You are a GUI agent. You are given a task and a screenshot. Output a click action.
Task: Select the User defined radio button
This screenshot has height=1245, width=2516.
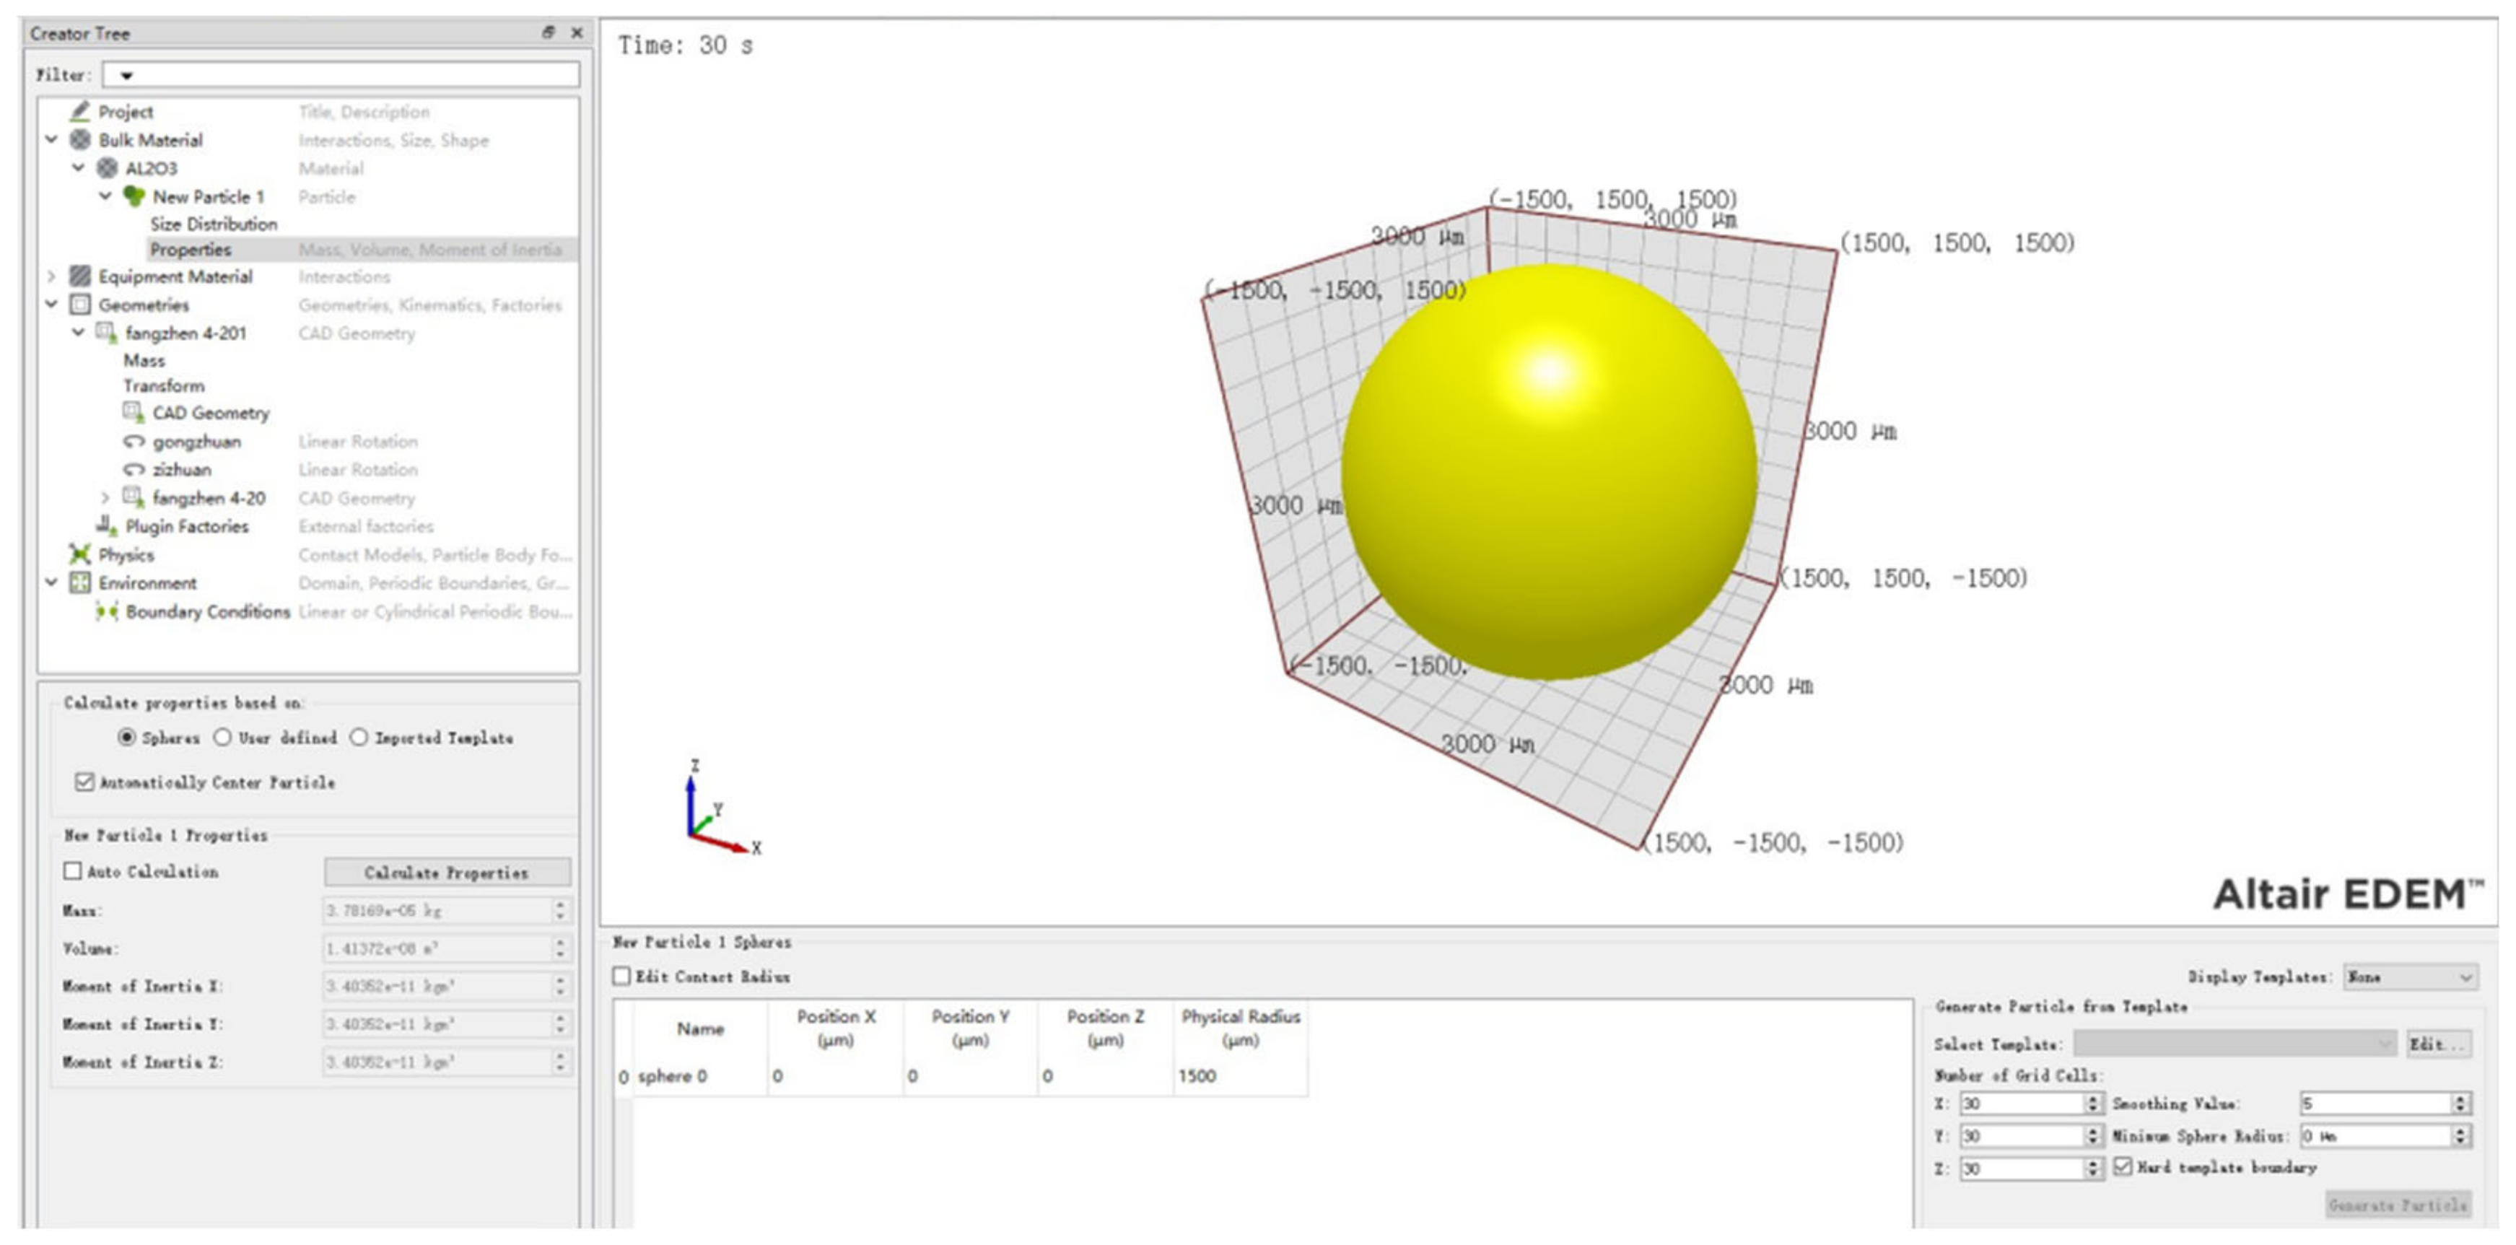coord(223,737)
